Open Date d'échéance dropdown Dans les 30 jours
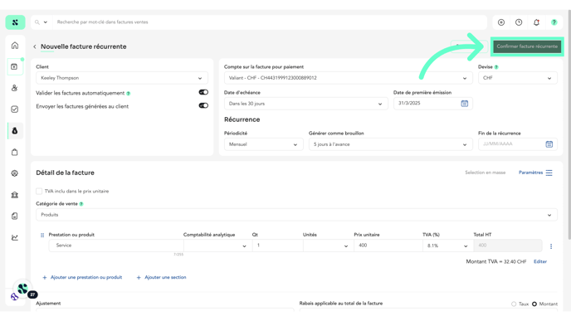571x321 pixels. (306, 104)
